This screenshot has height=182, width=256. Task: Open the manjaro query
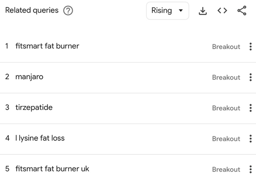tap(29, 77)
